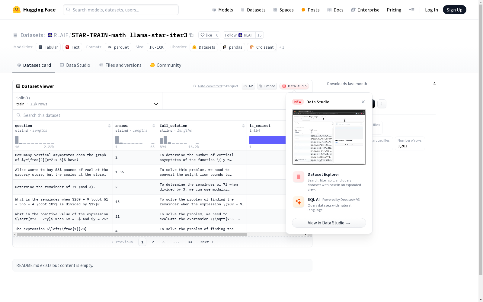The width and height of the screenshot is (483, 302).
Task: Open the RLAIF organization link
Action: point(61,35)
